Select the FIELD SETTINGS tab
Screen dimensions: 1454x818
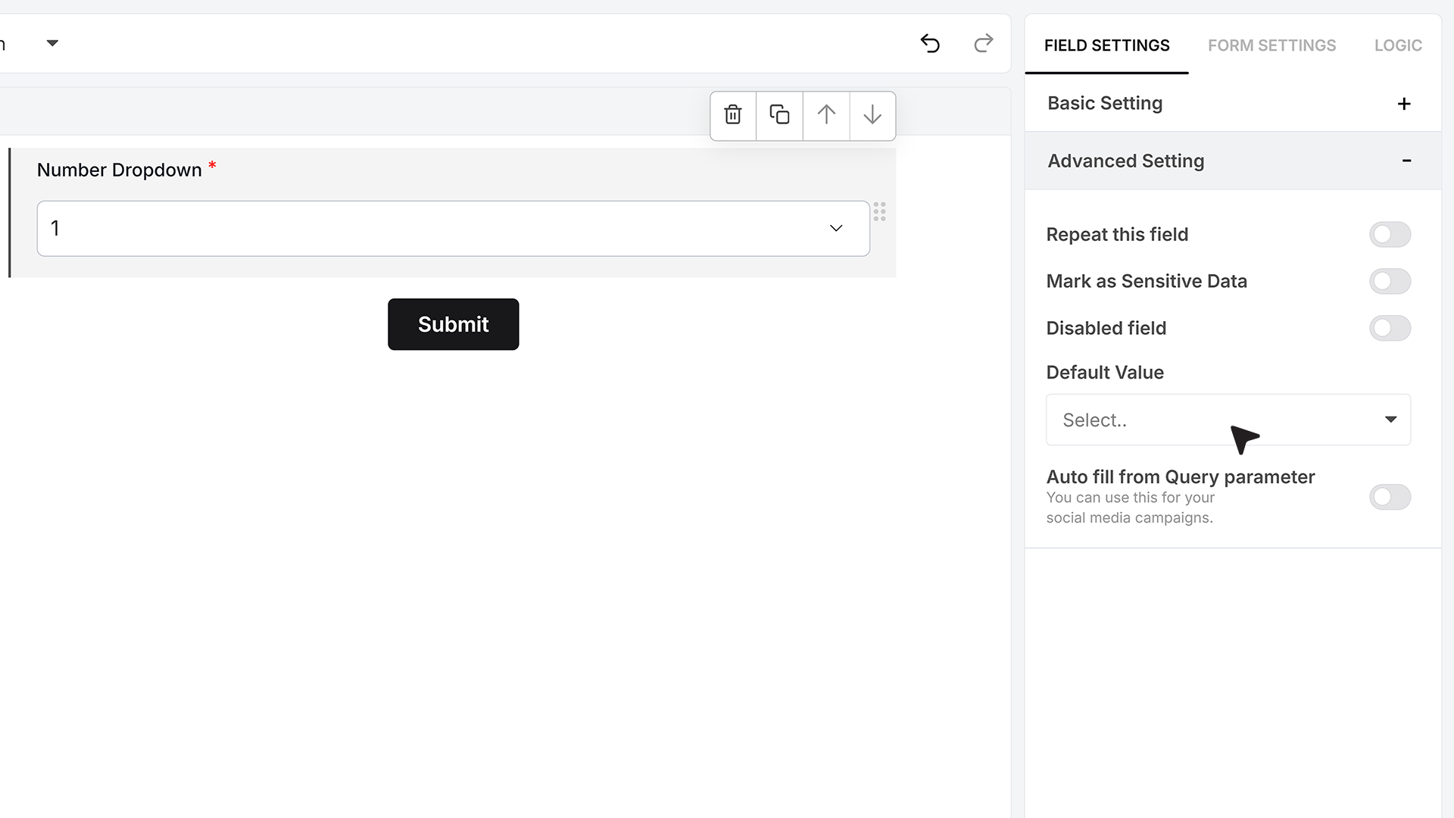pyautogui.click(x=1106, y=45)
